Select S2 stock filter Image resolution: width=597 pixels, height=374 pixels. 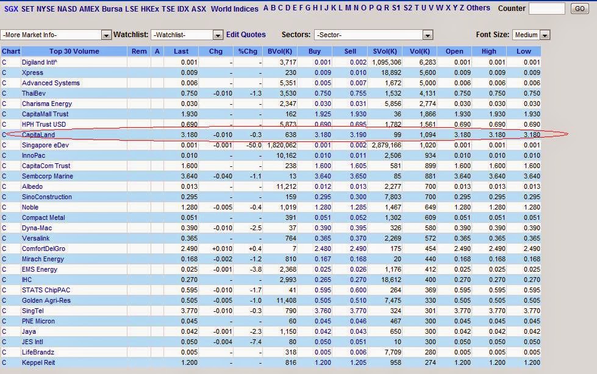coord(408,8)
